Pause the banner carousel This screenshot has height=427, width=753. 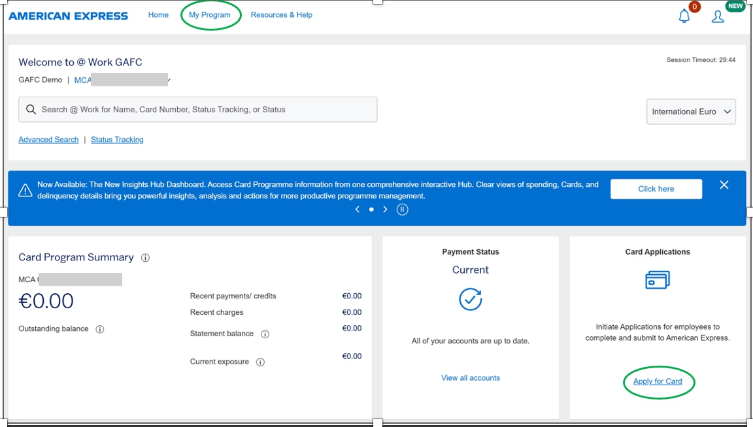click(x=403, y=210)
